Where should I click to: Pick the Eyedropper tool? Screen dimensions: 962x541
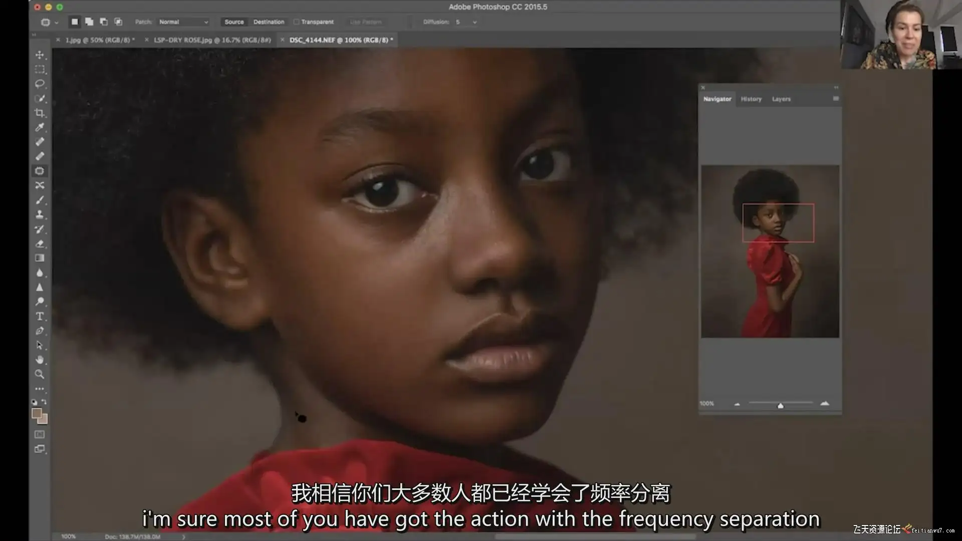coord(40,127)
